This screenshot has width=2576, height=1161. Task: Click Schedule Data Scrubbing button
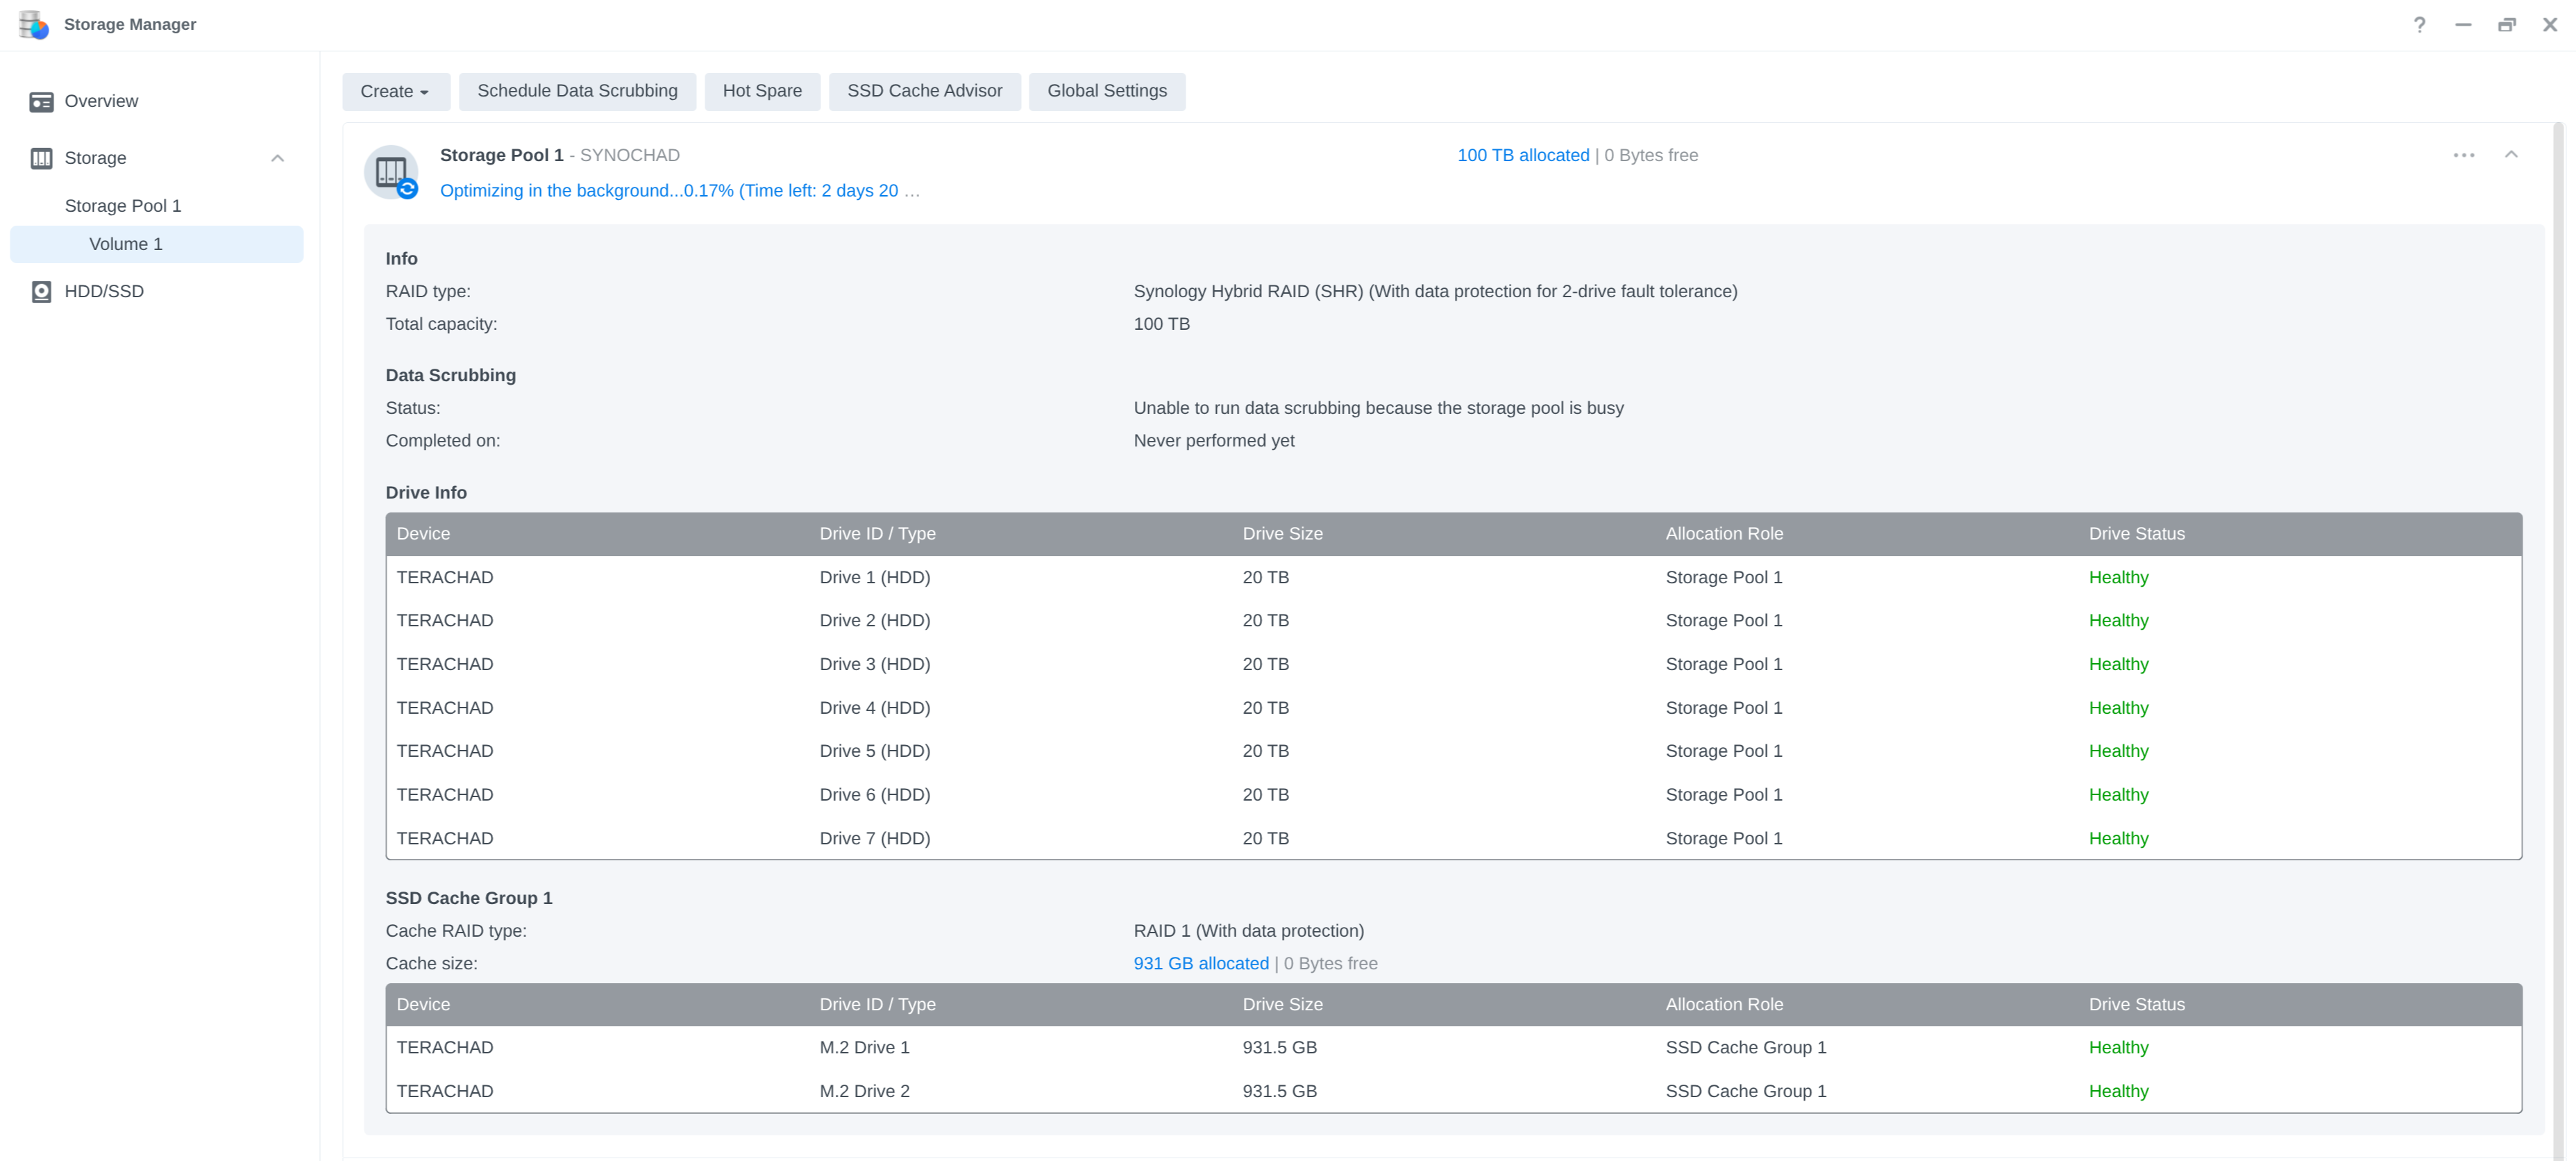tap(577, 91)
